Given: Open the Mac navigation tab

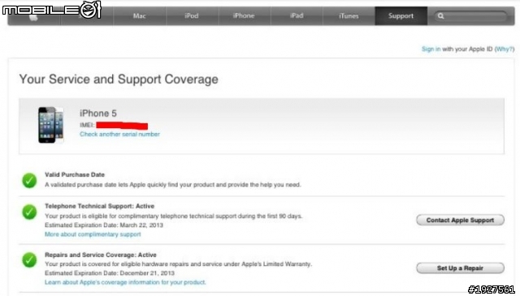Looking at the screenshot, I should pyautogui.click(x=139, y=16).
